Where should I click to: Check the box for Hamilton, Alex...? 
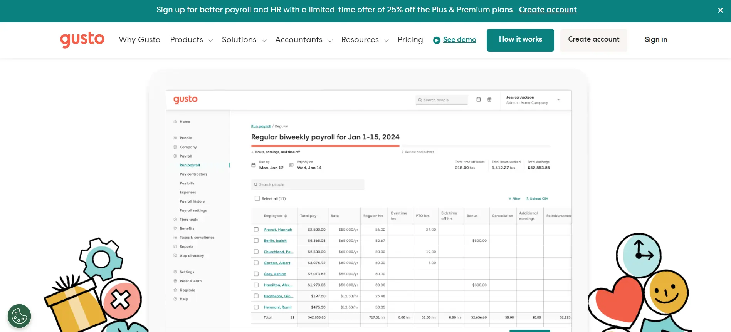click(x=256, y=285)
